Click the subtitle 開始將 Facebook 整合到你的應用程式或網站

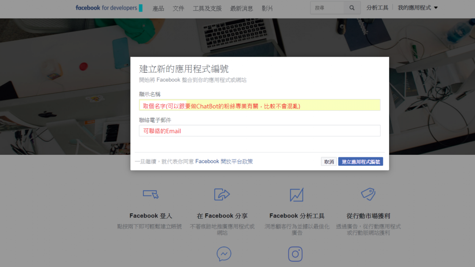pos(193,80)
